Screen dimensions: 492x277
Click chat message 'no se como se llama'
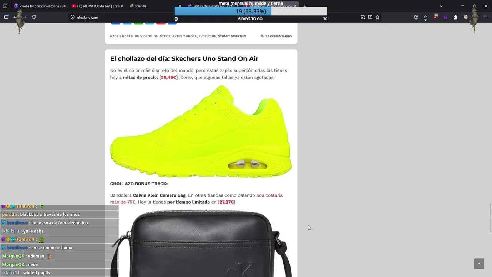click(x=52, y=248)
